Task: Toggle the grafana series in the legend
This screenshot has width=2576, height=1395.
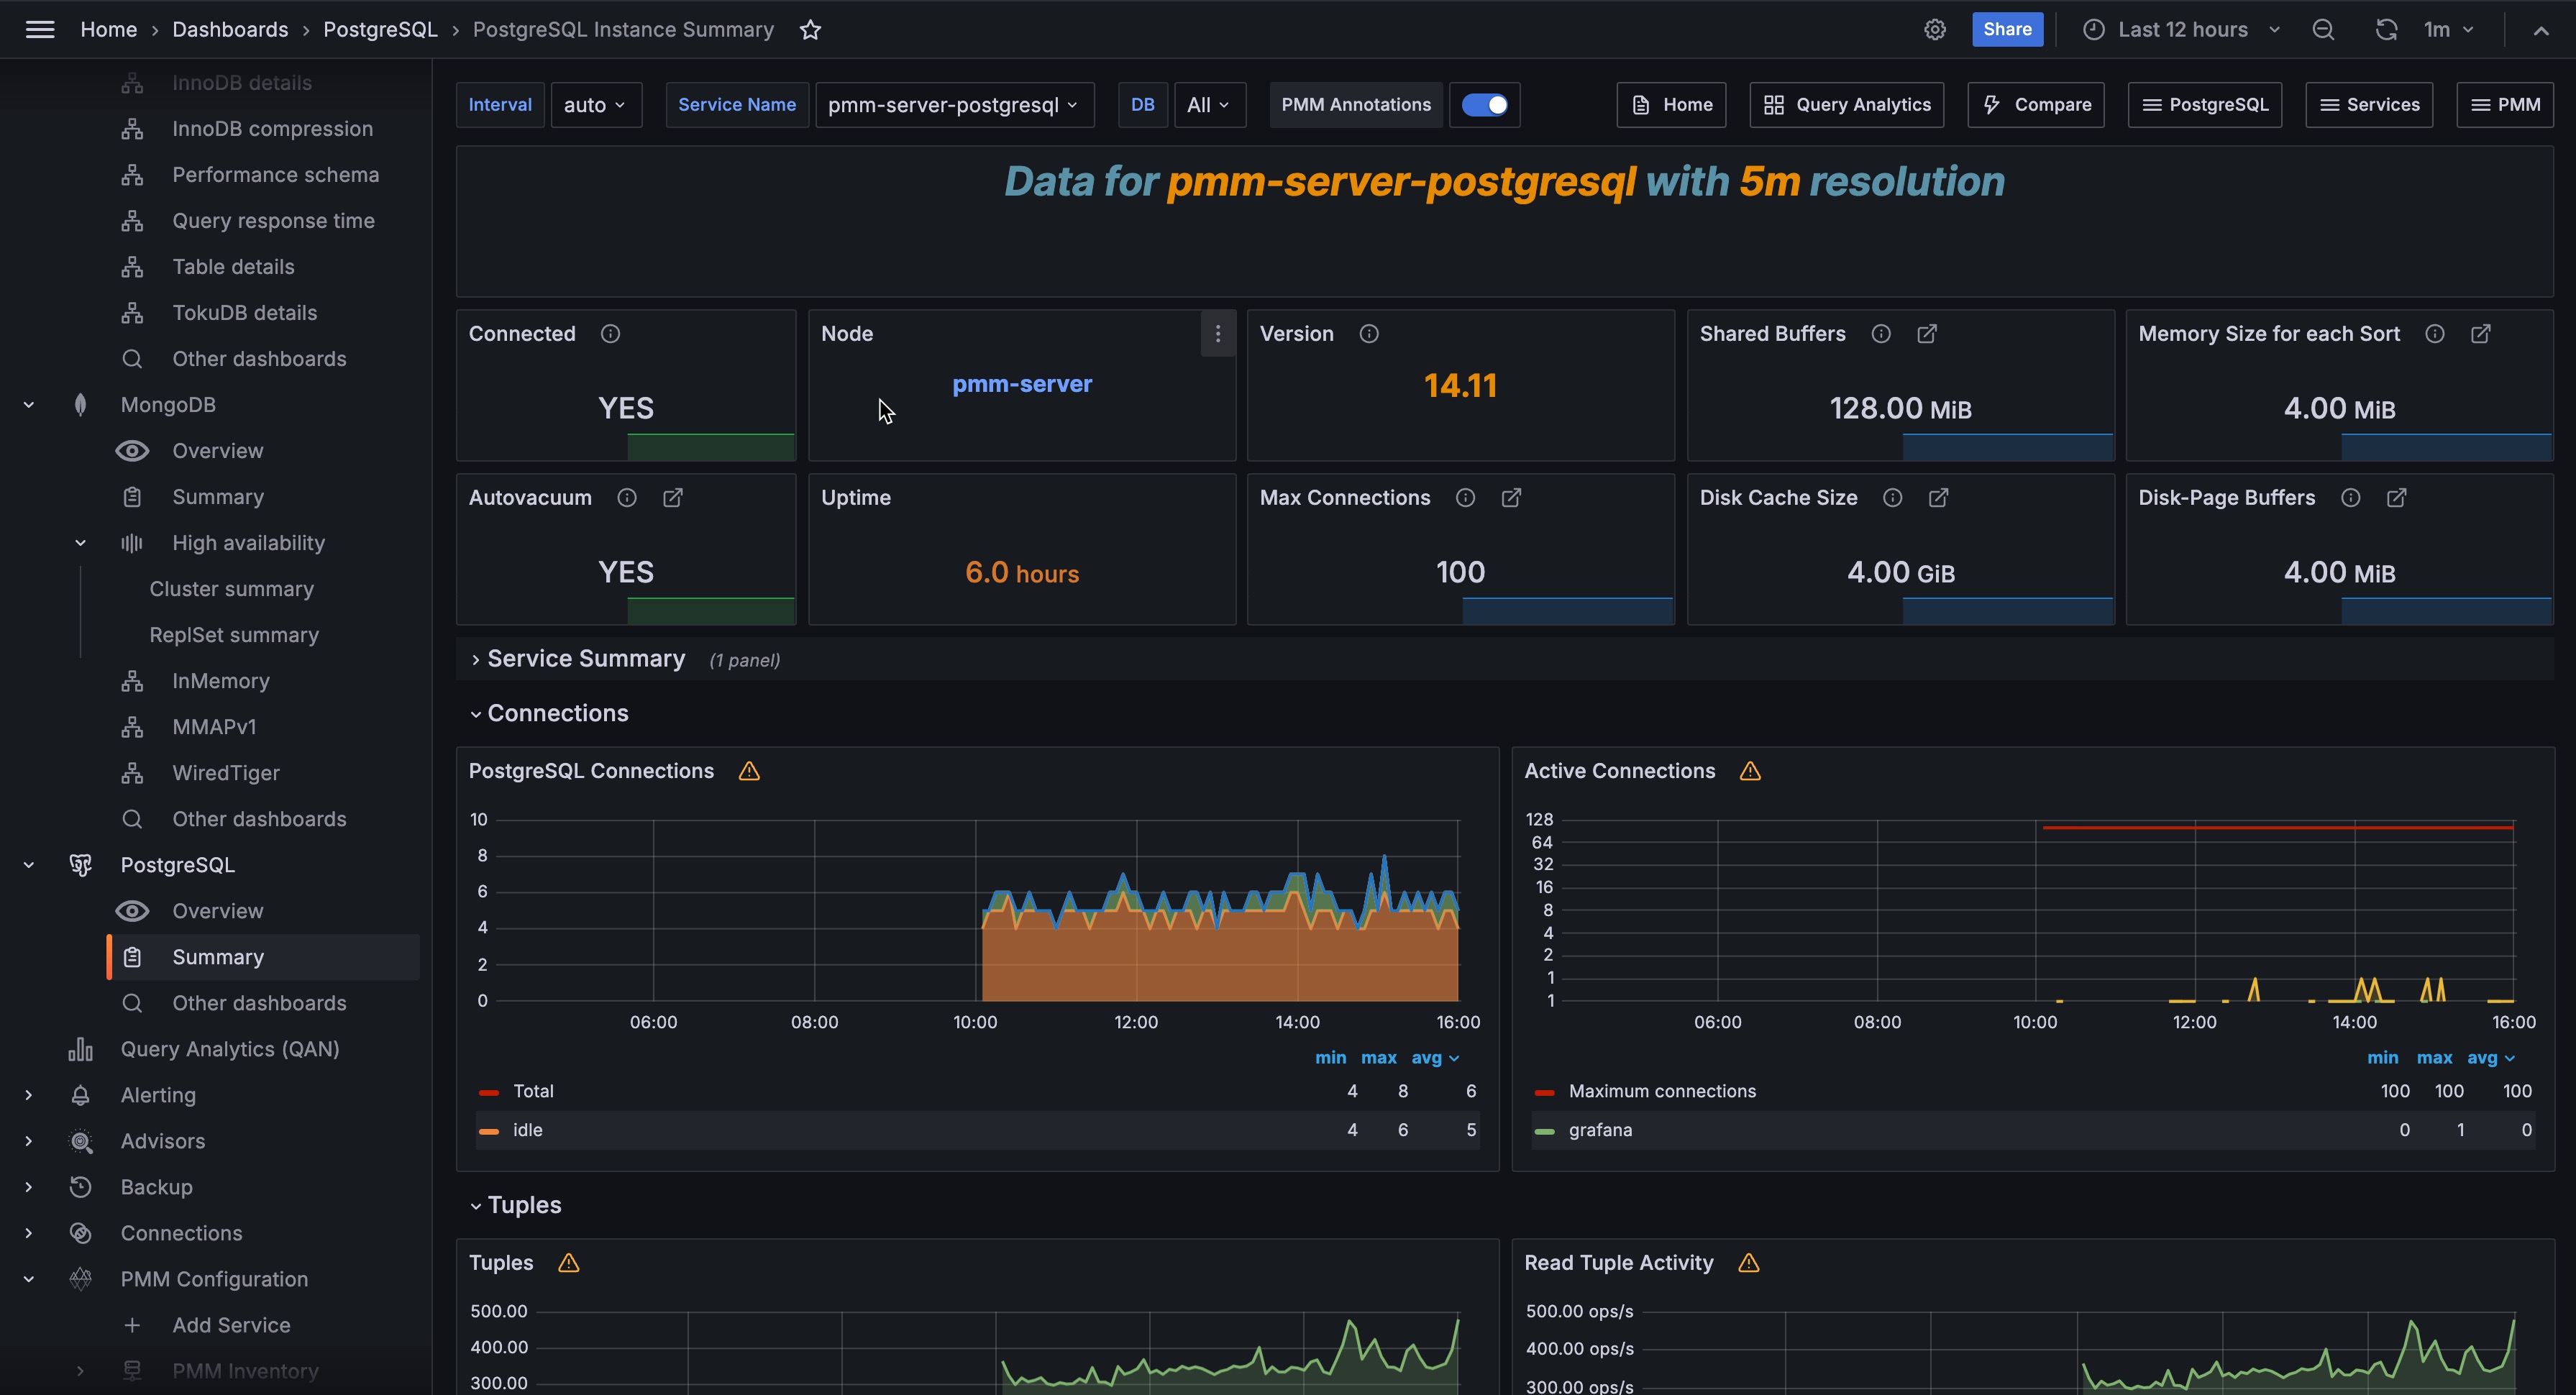Action: [1600, 1130]
